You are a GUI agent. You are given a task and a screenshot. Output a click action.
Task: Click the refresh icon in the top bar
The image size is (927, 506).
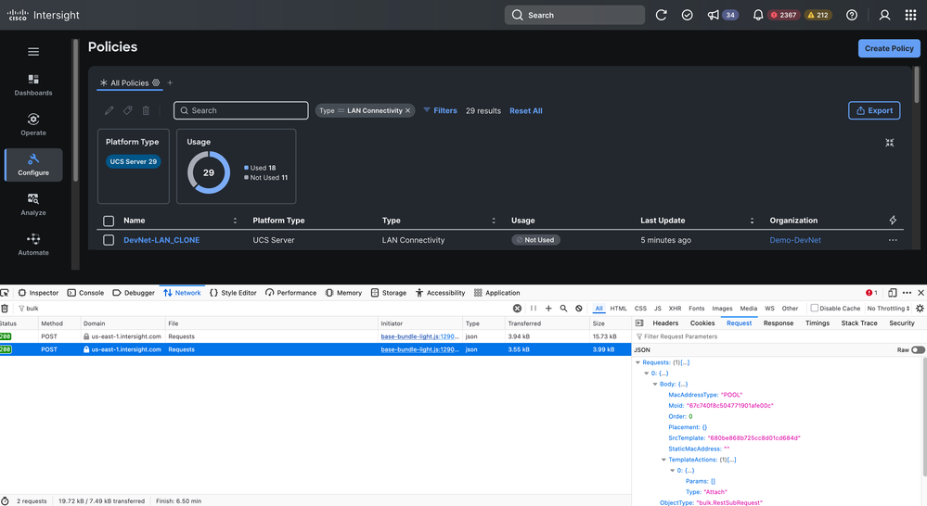[x=661, y=16]
